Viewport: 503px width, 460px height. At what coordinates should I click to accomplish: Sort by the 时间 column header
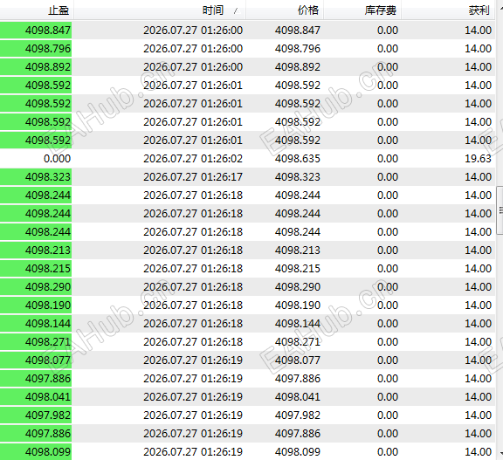[160, 10]
